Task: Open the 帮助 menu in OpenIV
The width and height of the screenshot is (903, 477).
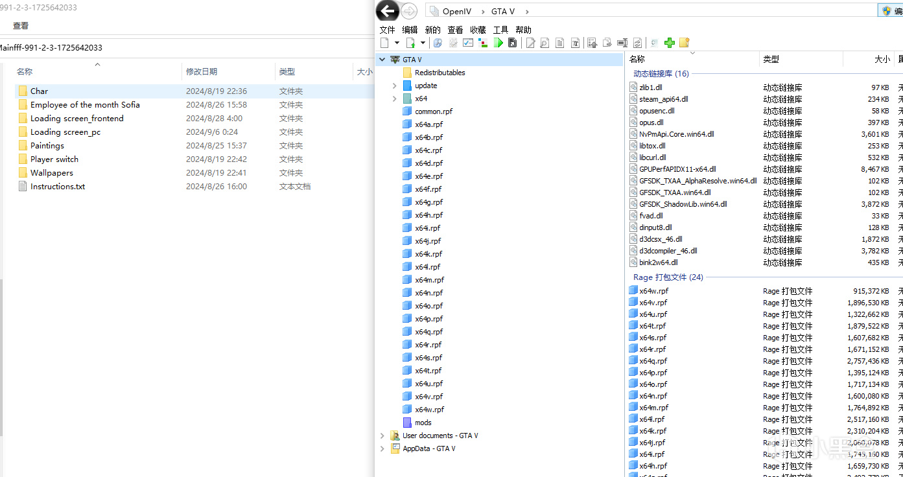Action: 523,30
